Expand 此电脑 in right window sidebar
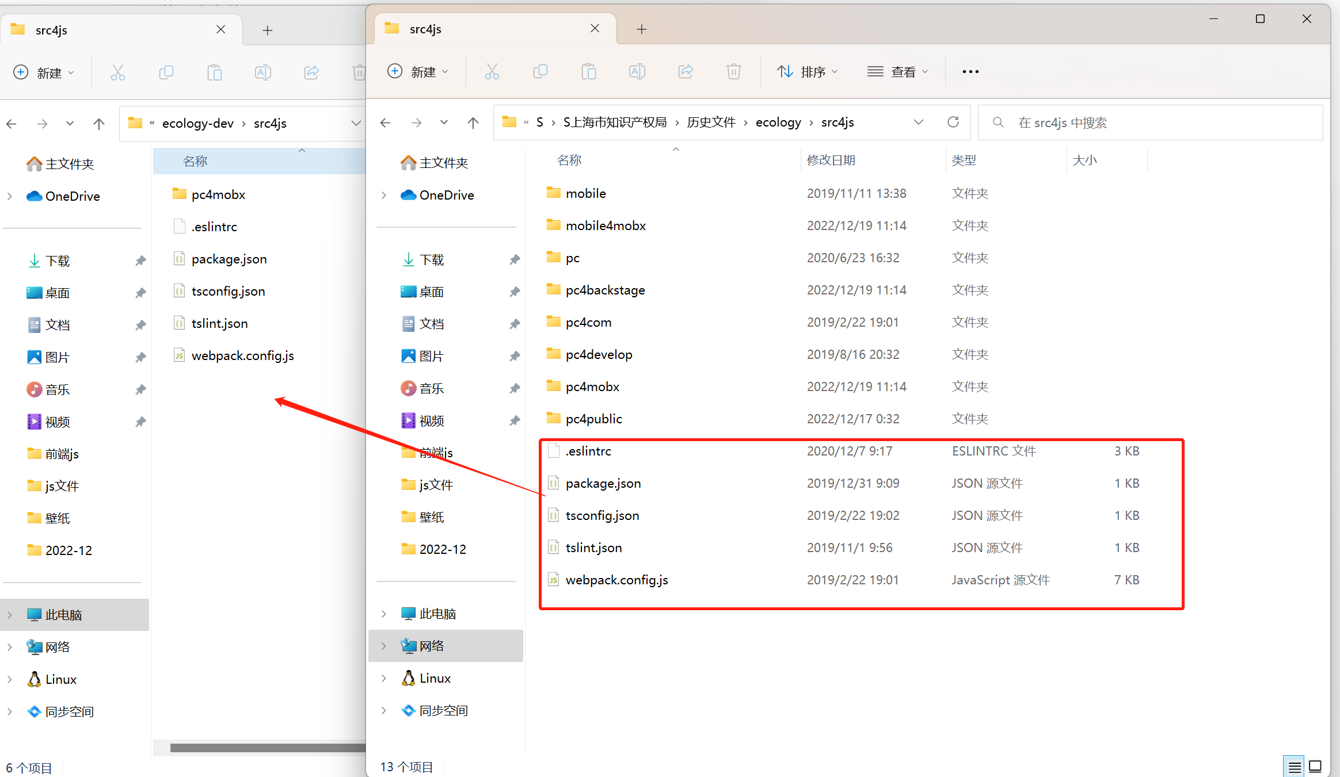1340x777 pixels. [x=384, y=614]
